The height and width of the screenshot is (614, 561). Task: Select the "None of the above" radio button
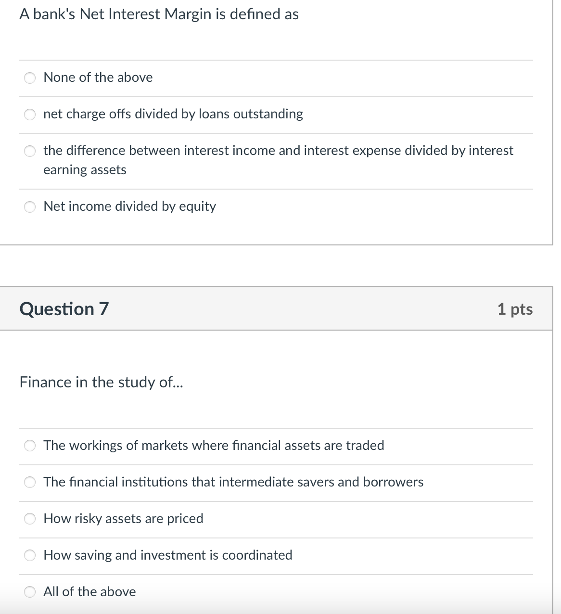(x=29, y=78)
